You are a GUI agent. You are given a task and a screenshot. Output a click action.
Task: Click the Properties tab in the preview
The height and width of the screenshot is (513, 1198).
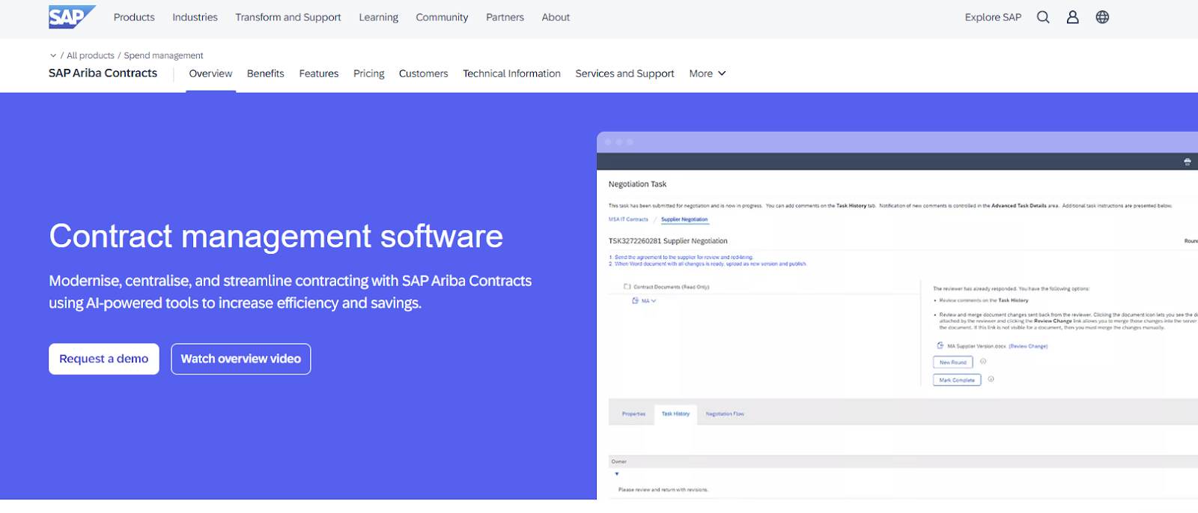point(633,414)
